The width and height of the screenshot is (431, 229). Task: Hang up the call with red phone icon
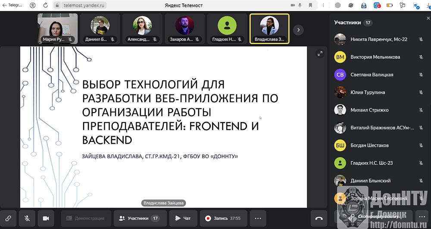[x=319, y=218]
